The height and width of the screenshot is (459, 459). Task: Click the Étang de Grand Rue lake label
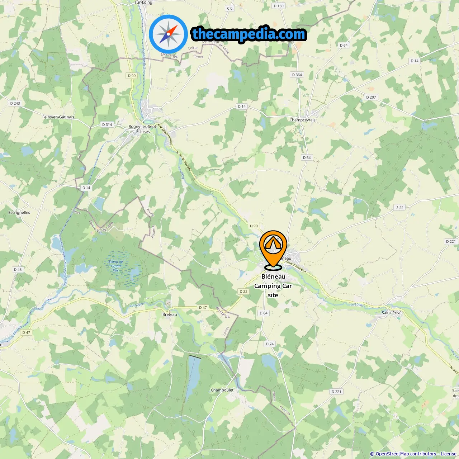click(116, 266)
